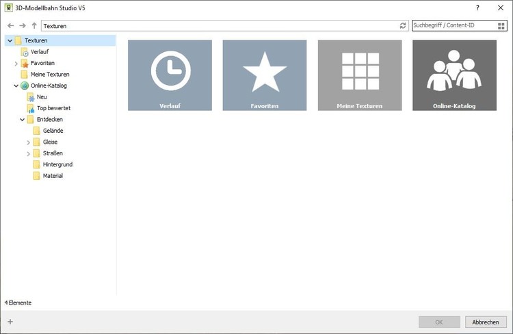Open the Favoriten star tile
Viewport: 513px width, 334px height.
(265, 75)
